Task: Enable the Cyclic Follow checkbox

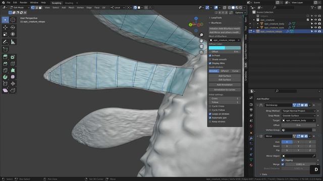Action: (x=210, y=110)
